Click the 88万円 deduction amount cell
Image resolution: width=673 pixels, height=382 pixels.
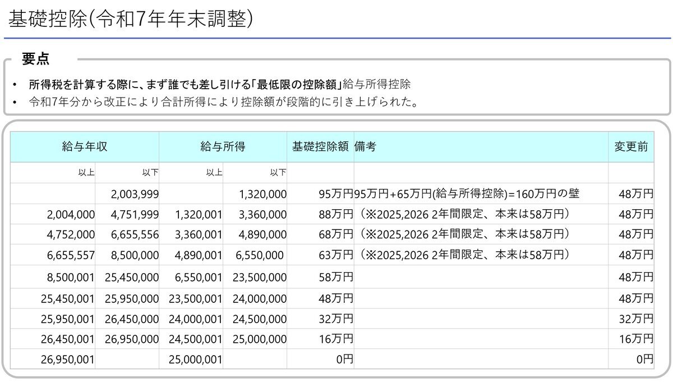pyautogui.click(x=336, y=214)
